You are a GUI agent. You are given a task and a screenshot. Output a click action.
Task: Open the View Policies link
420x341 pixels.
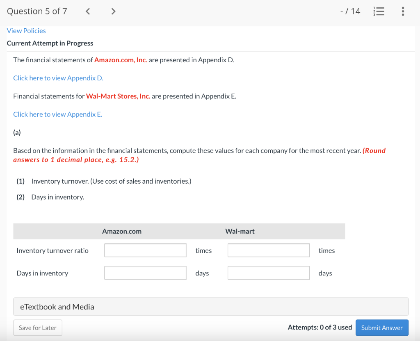26,31
